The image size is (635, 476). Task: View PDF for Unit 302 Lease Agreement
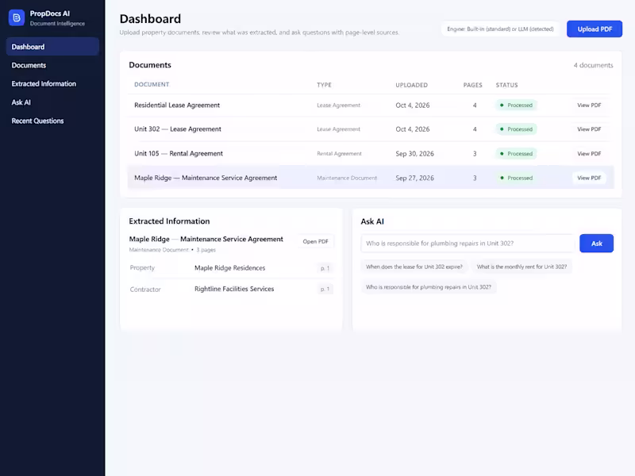(589, 129)
